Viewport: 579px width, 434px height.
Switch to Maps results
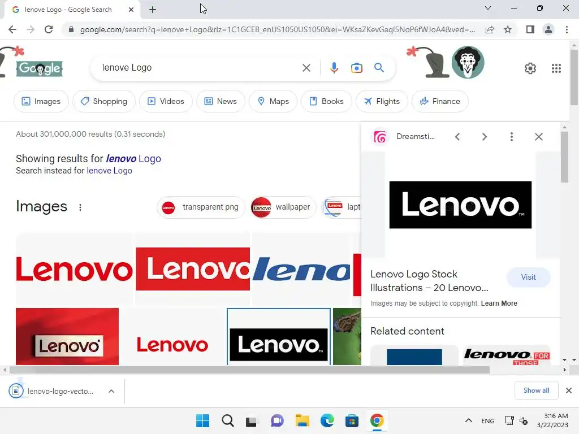(x=273, y=101)
